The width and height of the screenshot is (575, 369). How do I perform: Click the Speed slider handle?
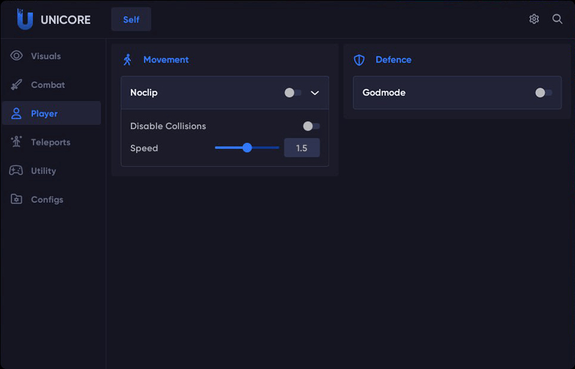click(x=247, y=148)
